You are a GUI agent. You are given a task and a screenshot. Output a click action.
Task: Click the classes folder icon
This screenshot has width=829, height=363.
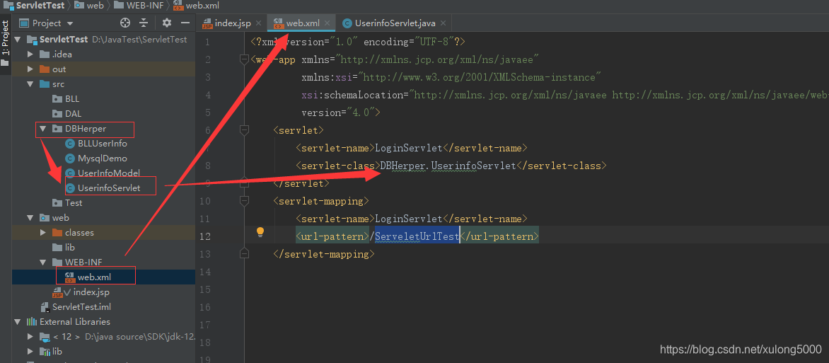(x=57, y=232)
